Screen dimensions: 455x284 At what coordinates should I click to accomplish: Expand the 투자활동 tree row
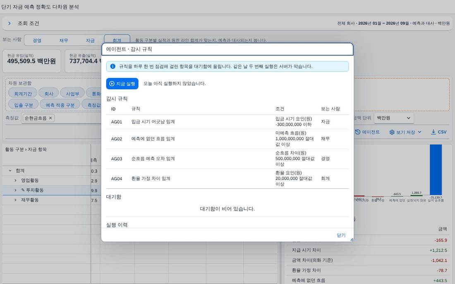click(15, 190)
